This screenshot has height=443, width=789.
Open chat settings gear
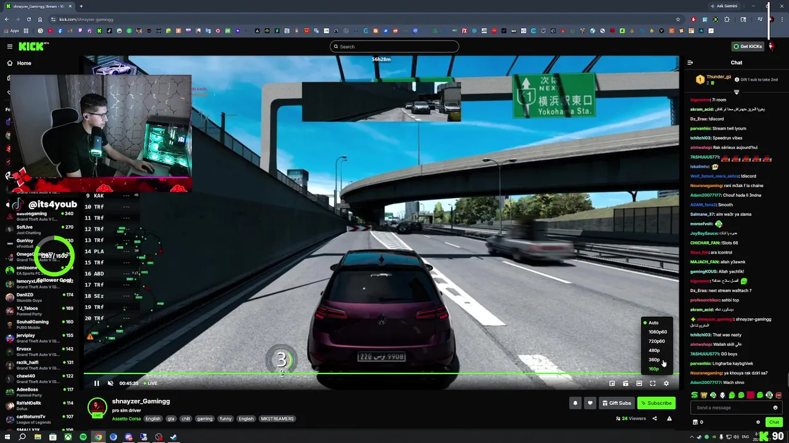coord(758,422)
